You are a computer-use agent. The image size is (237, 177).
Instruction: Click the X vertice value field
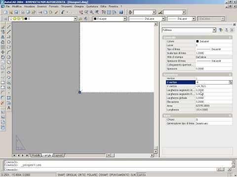tap(212, 82)
